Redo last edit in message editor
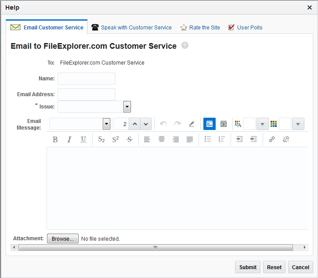 point(177,124)
